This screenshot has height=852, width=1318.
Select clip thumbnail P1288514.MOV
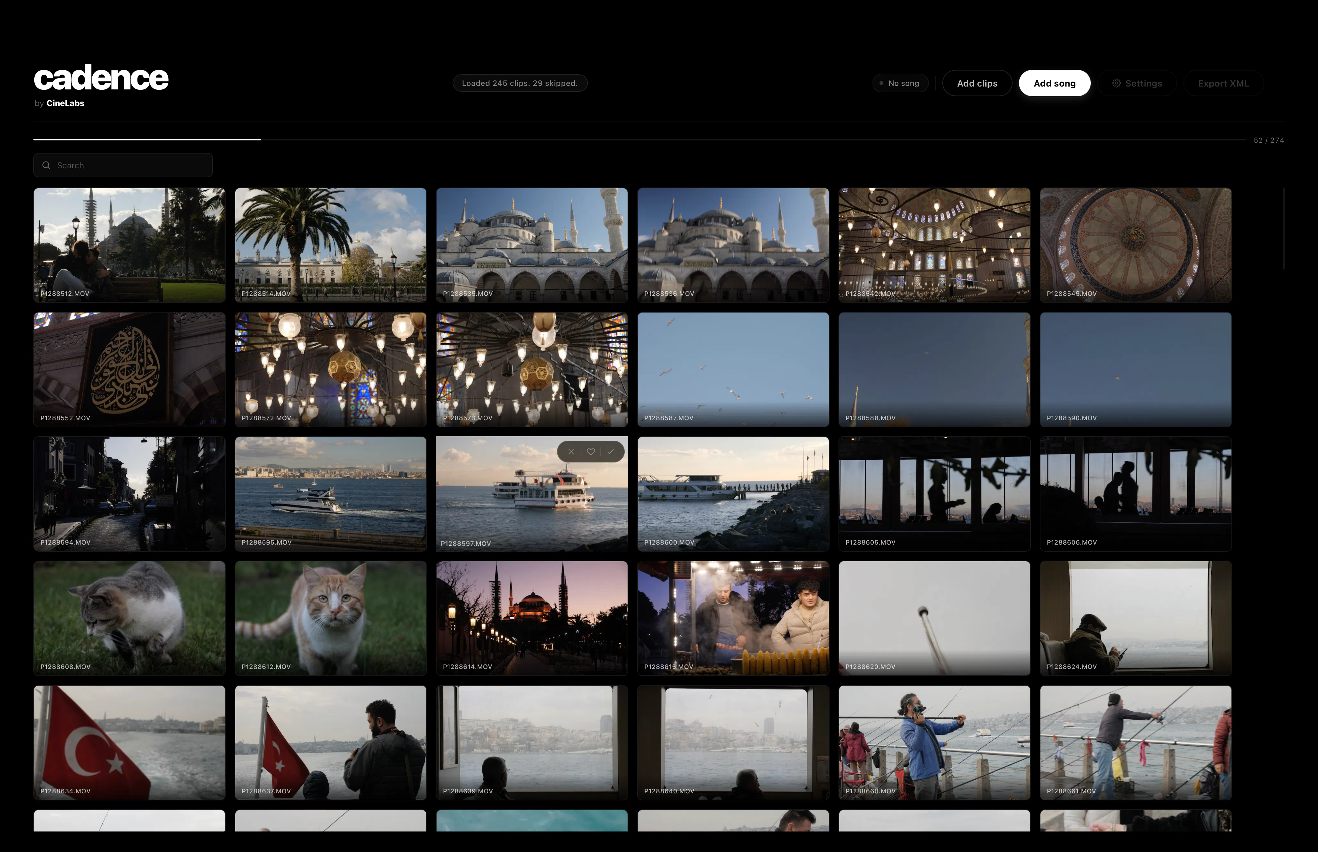click(331, 245)
